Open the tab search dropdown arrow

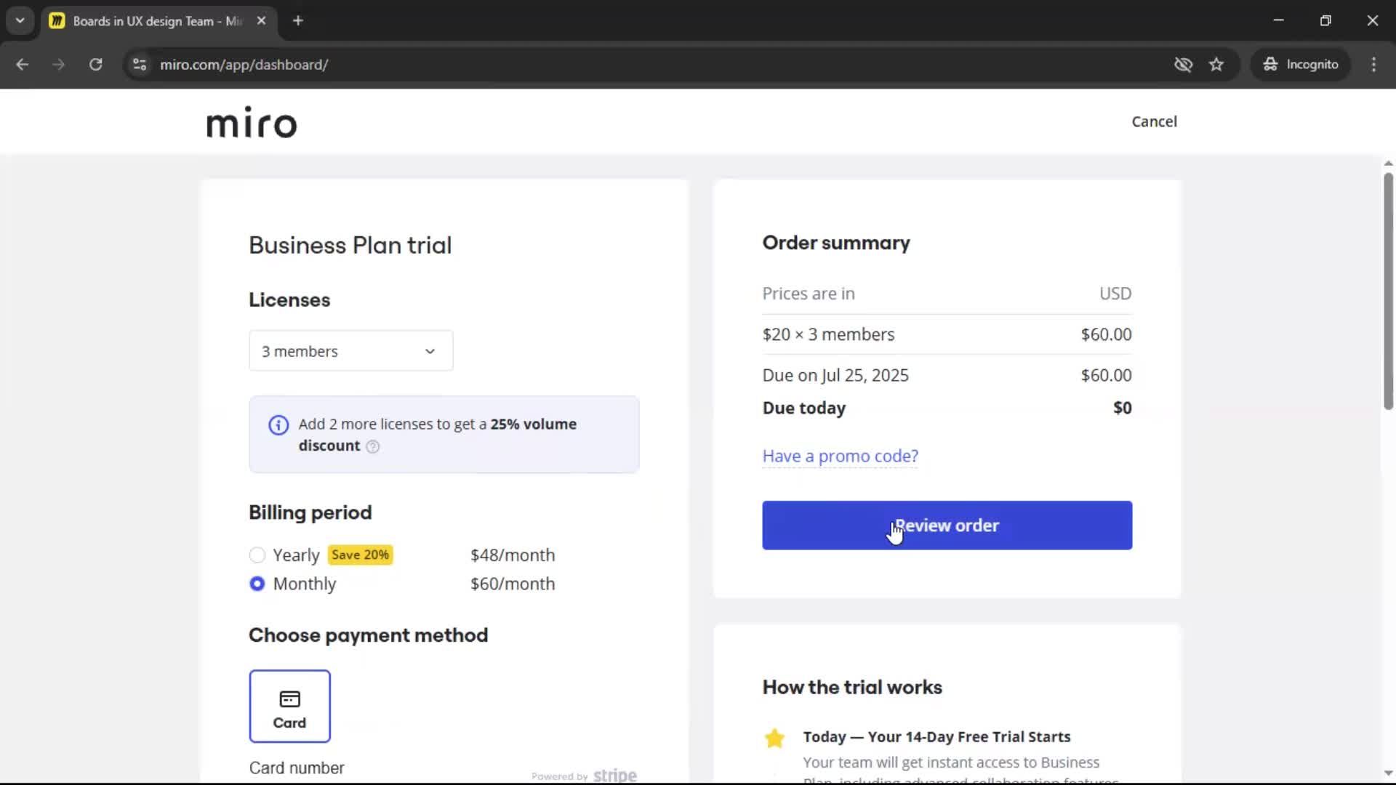click(x=20, y=21)
